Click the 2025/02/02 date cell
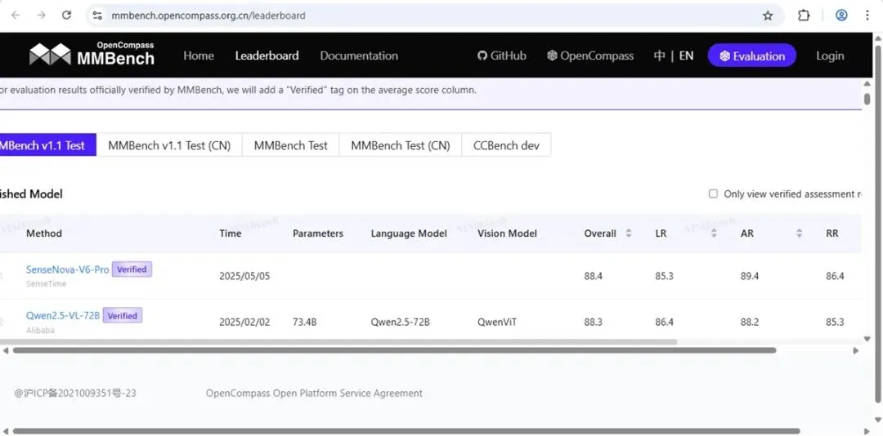Image resolution: width=883 pixels, height=436 pixels. [244, 323]
